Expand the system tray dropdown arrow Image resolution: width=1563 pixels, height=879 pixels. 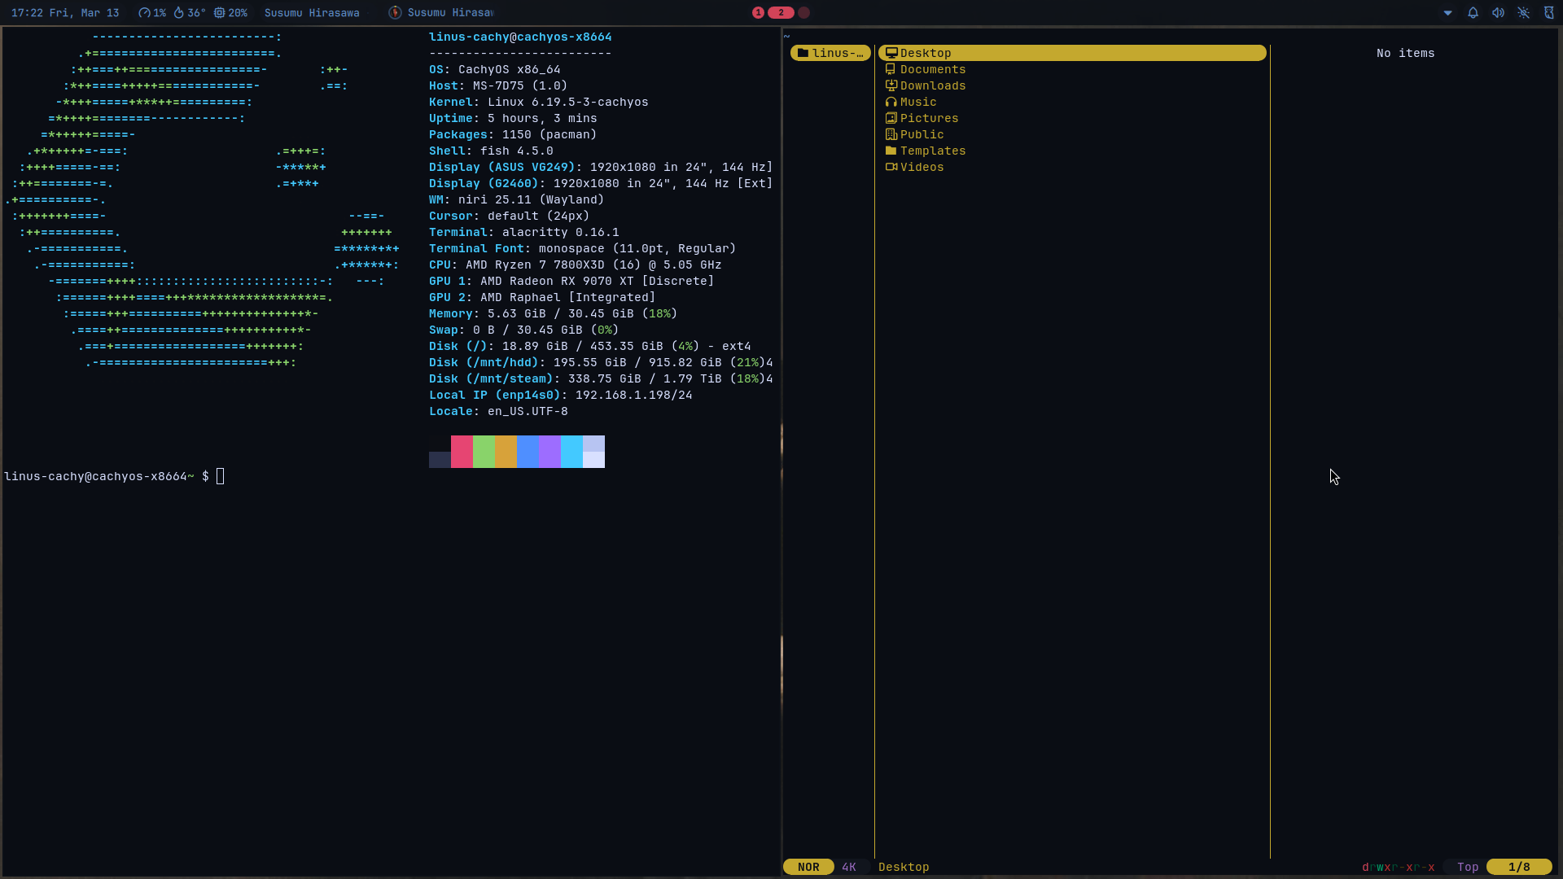(x=1447, y=13)
